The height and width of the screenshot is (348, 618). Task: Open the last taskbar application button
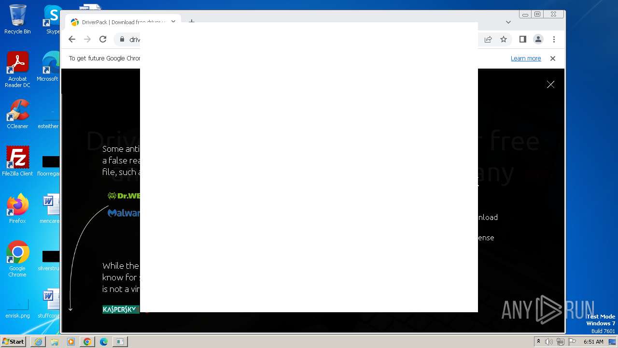[x=120, y=342]
